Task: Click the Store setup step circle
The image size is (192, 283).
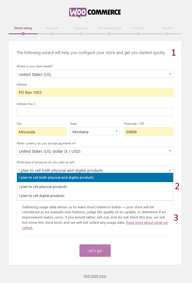Action: [23, 34]
